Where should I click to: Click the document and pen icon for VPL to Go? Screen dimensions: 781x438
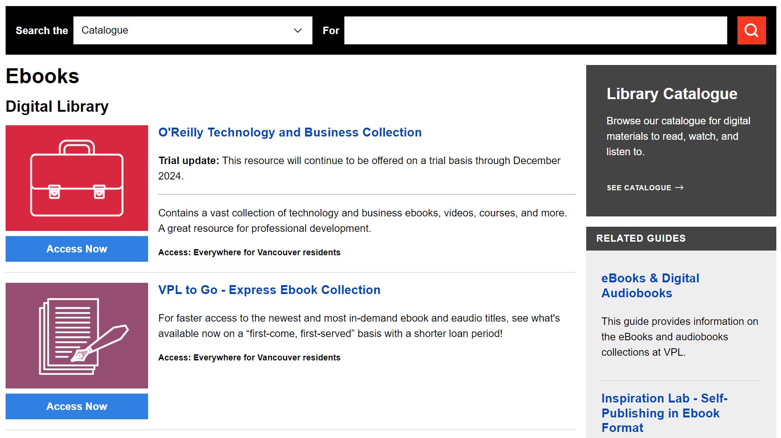(x=76, y=335)
